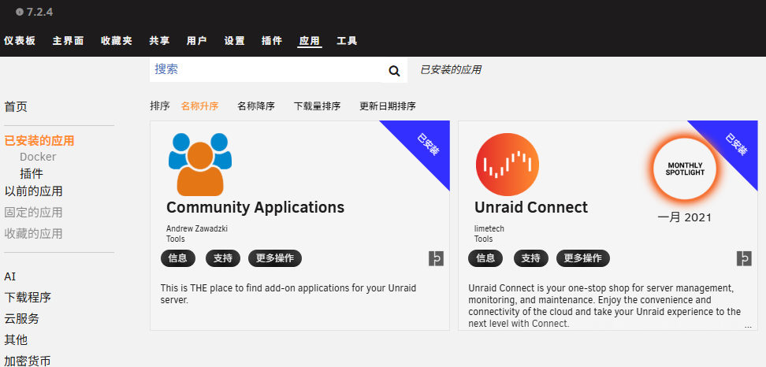Click 支持 for Community Applications
766x367 pixels.
223,258
